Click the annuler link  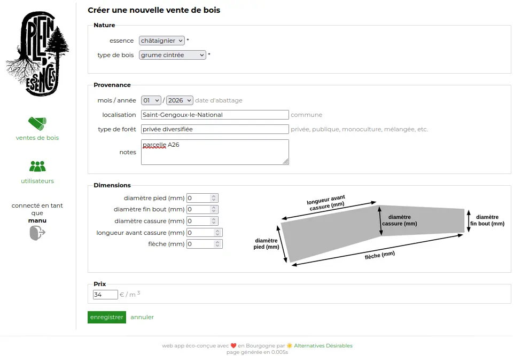tap(142, 317)
